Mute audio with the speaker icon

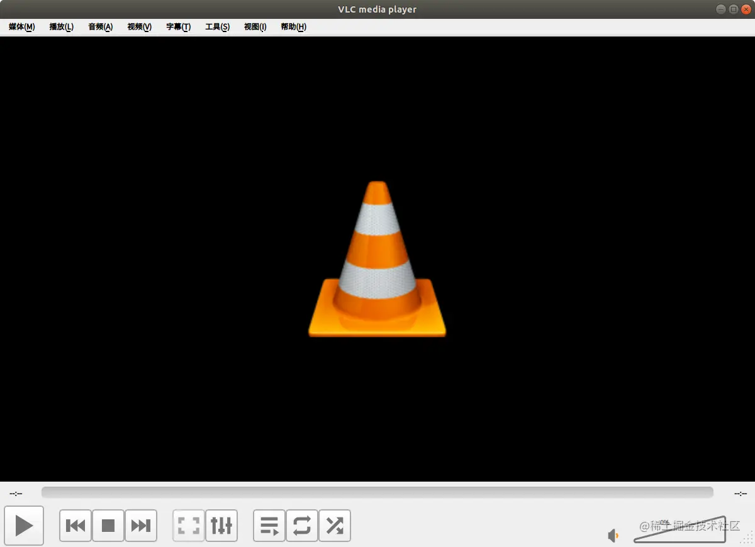point(613,536)
